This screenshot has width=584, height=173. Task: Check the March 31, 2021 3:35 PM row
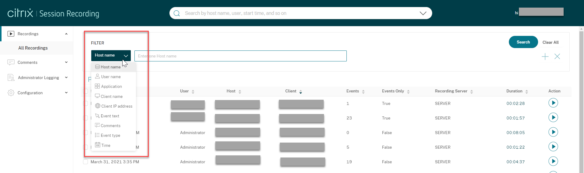[86, 162]
